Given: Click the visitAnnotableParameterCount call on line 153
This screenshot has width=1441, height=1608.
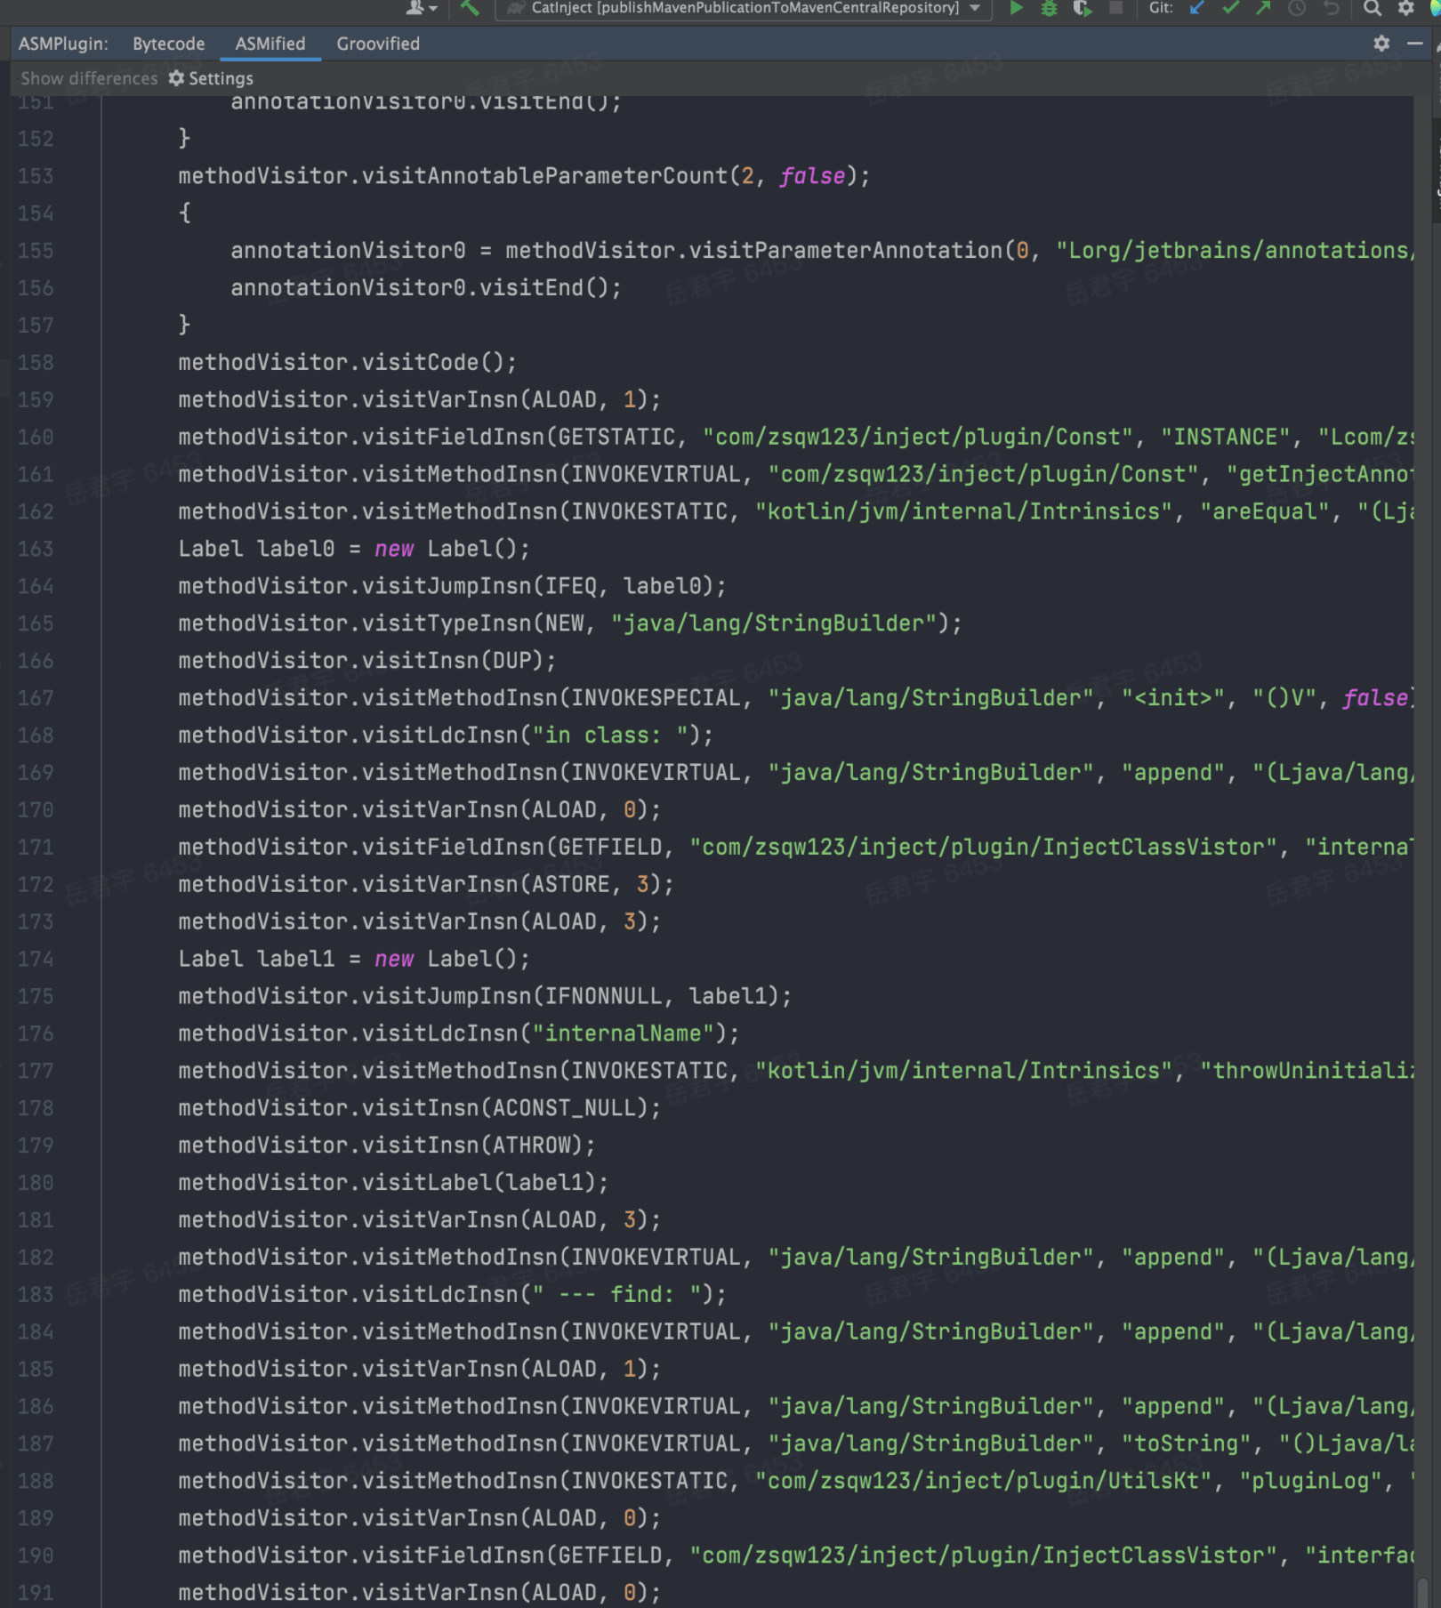Looking at the screenshot, I should coord(524,176).
